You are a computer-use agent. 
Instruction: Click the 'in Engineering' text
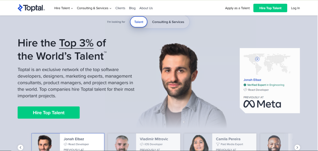coord(275,85)
